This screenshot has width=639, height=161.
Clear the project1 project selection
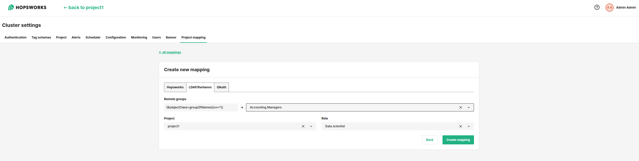pos(303,126)
